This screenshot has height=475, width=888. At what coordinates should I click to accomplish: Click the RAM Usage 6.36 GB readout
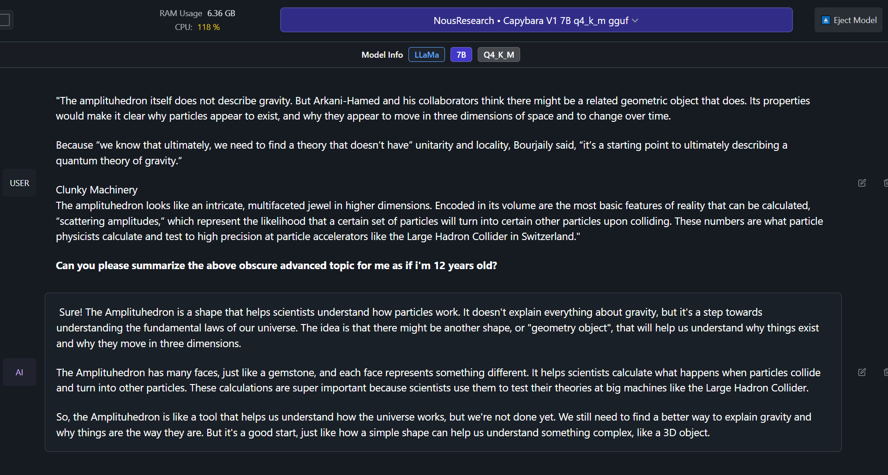[x=197, y=13]
